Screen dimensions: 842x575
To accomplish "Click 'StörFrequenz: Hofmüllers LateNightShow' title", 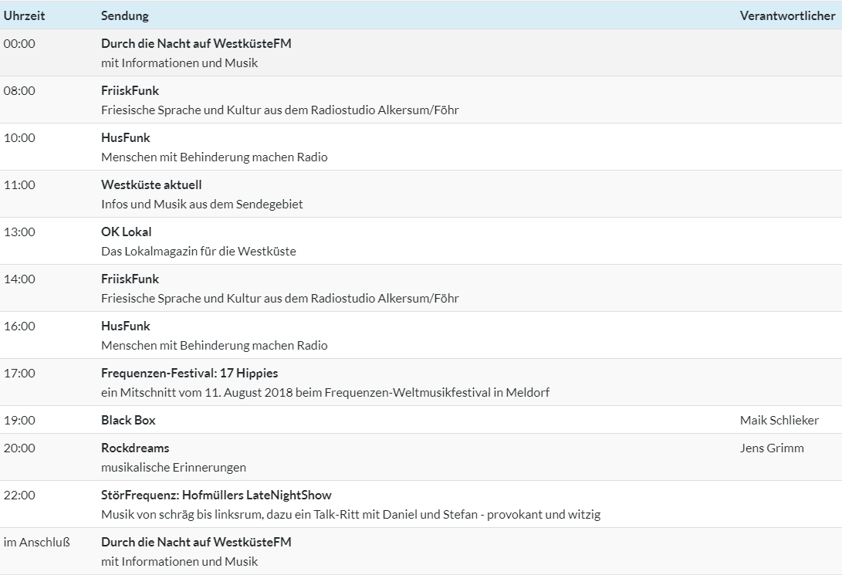I will (x=216, y=495).
